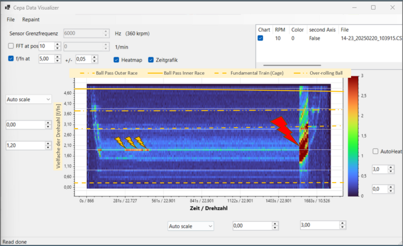Maximize the Cepa Data Visualizer window
Image resolution: width=403 pixels, height=246 pixels.
click(x=373, y=8)
